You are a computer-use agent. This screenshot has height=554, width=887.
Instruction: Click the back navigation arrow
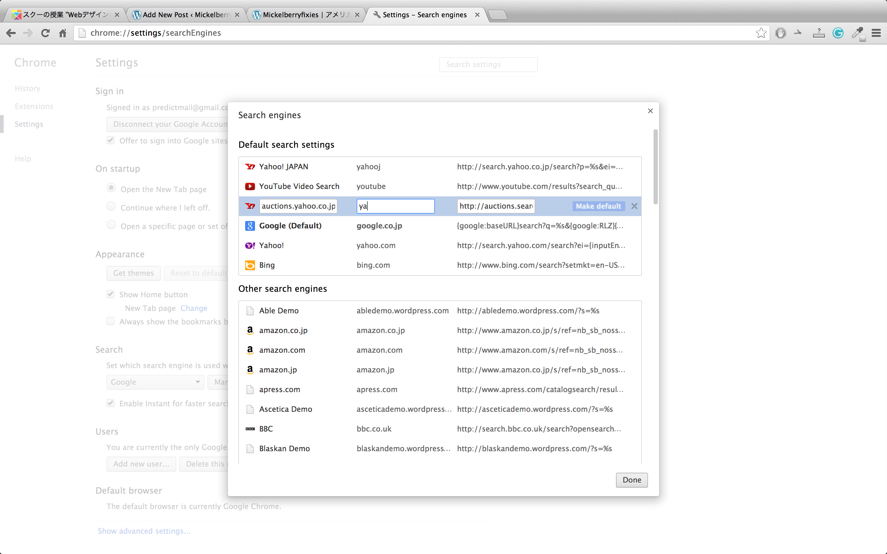click(11, 33)
